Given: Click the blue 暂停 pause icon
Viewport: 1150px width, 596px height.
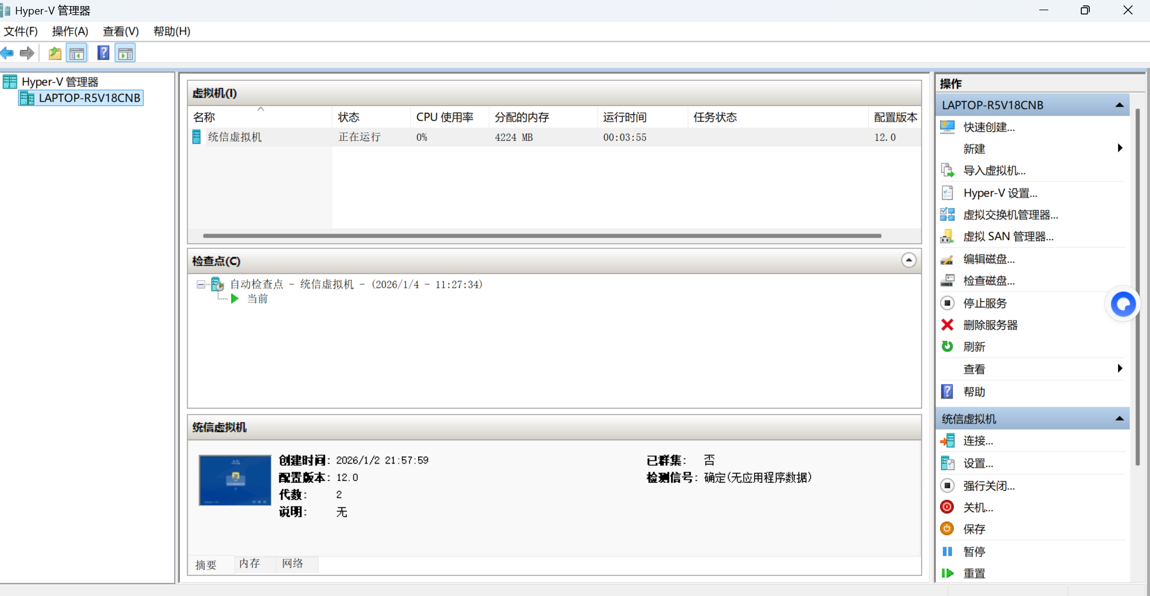Looking at the screenshot, I should (947, 551).
